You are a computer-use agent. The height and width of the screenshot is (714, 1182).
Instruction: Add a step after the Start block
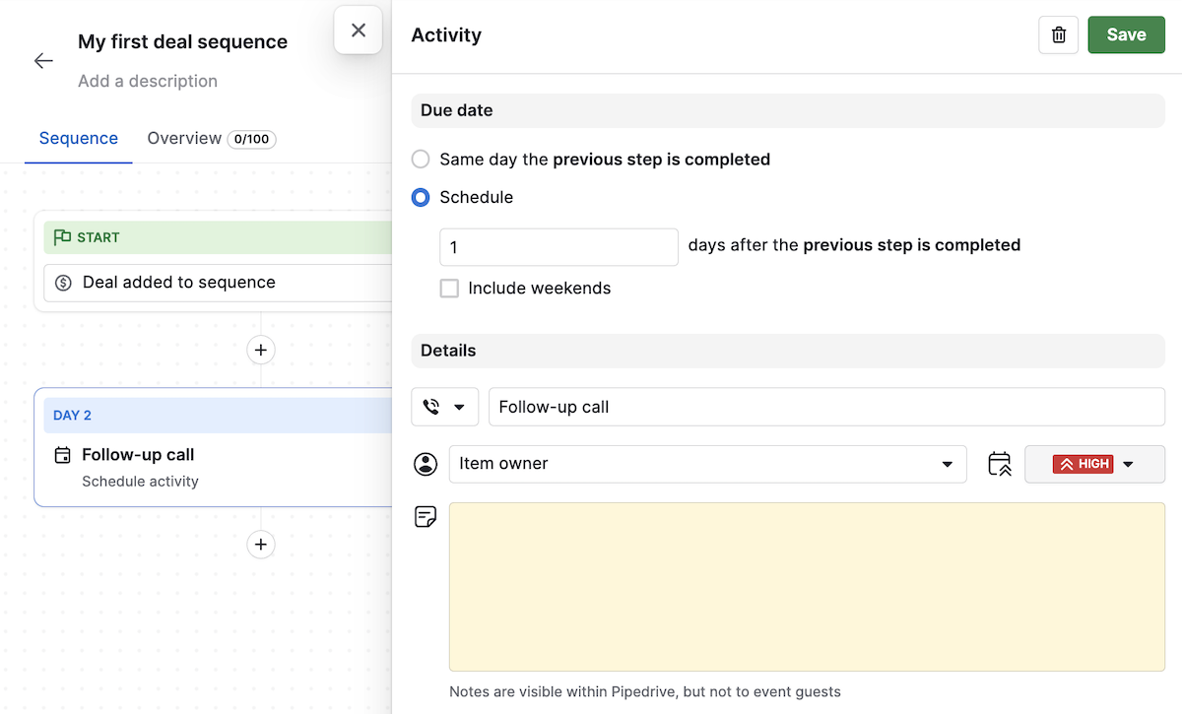[x=260, y=350]
